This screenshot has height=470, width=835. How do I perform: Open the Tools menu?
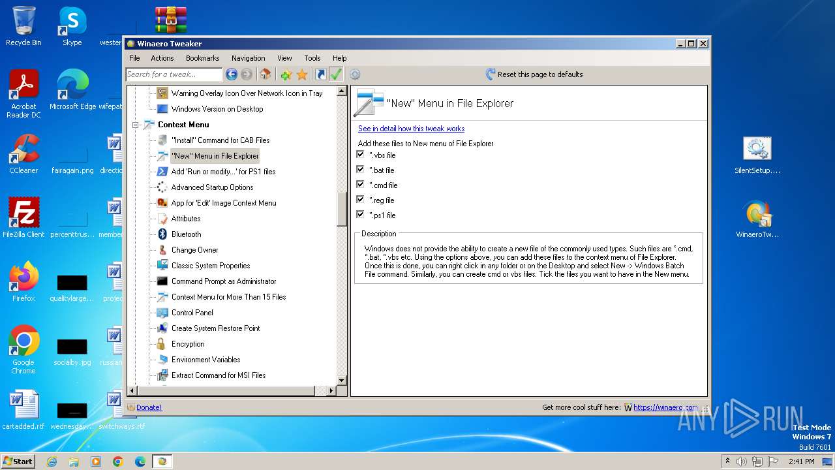tap(312, 58)
